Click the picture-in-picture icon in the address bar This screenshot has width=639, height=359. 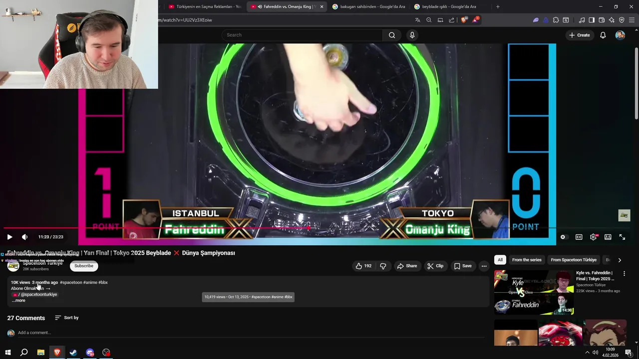tap(440, 20)
